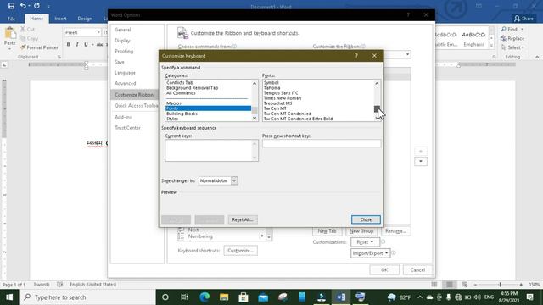The image size is (543, 305).
Task: Click the Press new shortcut key field
Action: click(322, 143)
